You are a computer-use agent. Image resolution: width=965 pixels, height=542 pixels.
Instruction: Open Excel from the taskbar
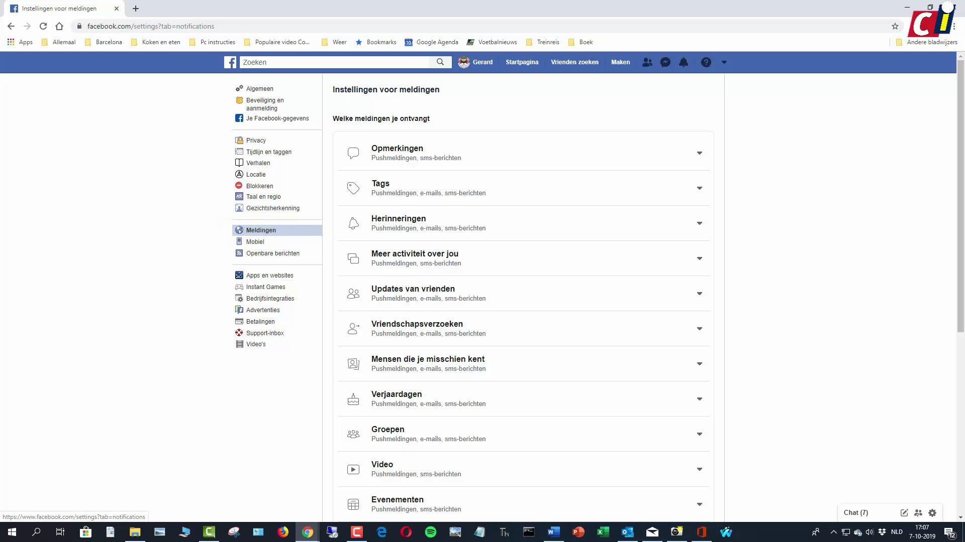tap(603, 532)
